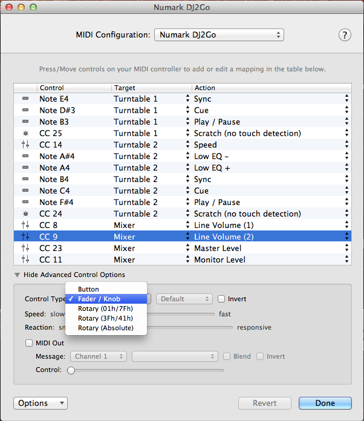Open Action stepper for Master Level row

[x=347, y=248]
